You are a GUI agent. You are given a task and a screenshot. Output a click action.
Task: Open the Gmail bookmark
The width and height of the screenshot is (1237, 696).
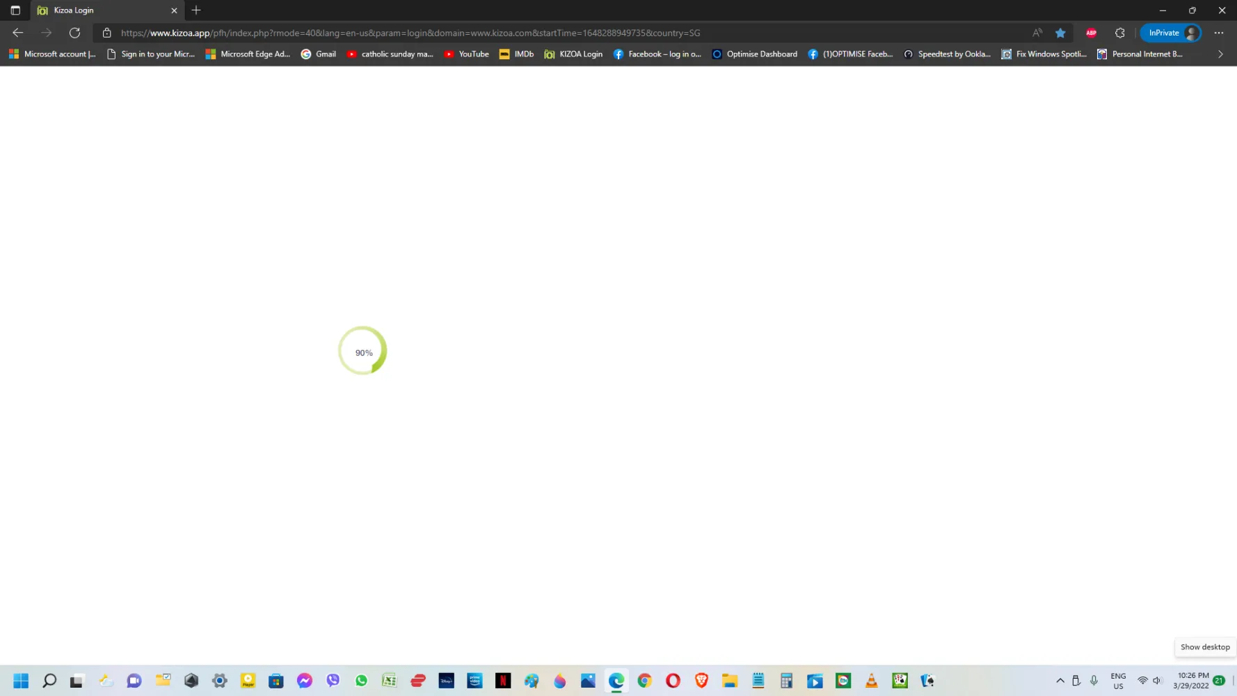click(x=319, y=54)
